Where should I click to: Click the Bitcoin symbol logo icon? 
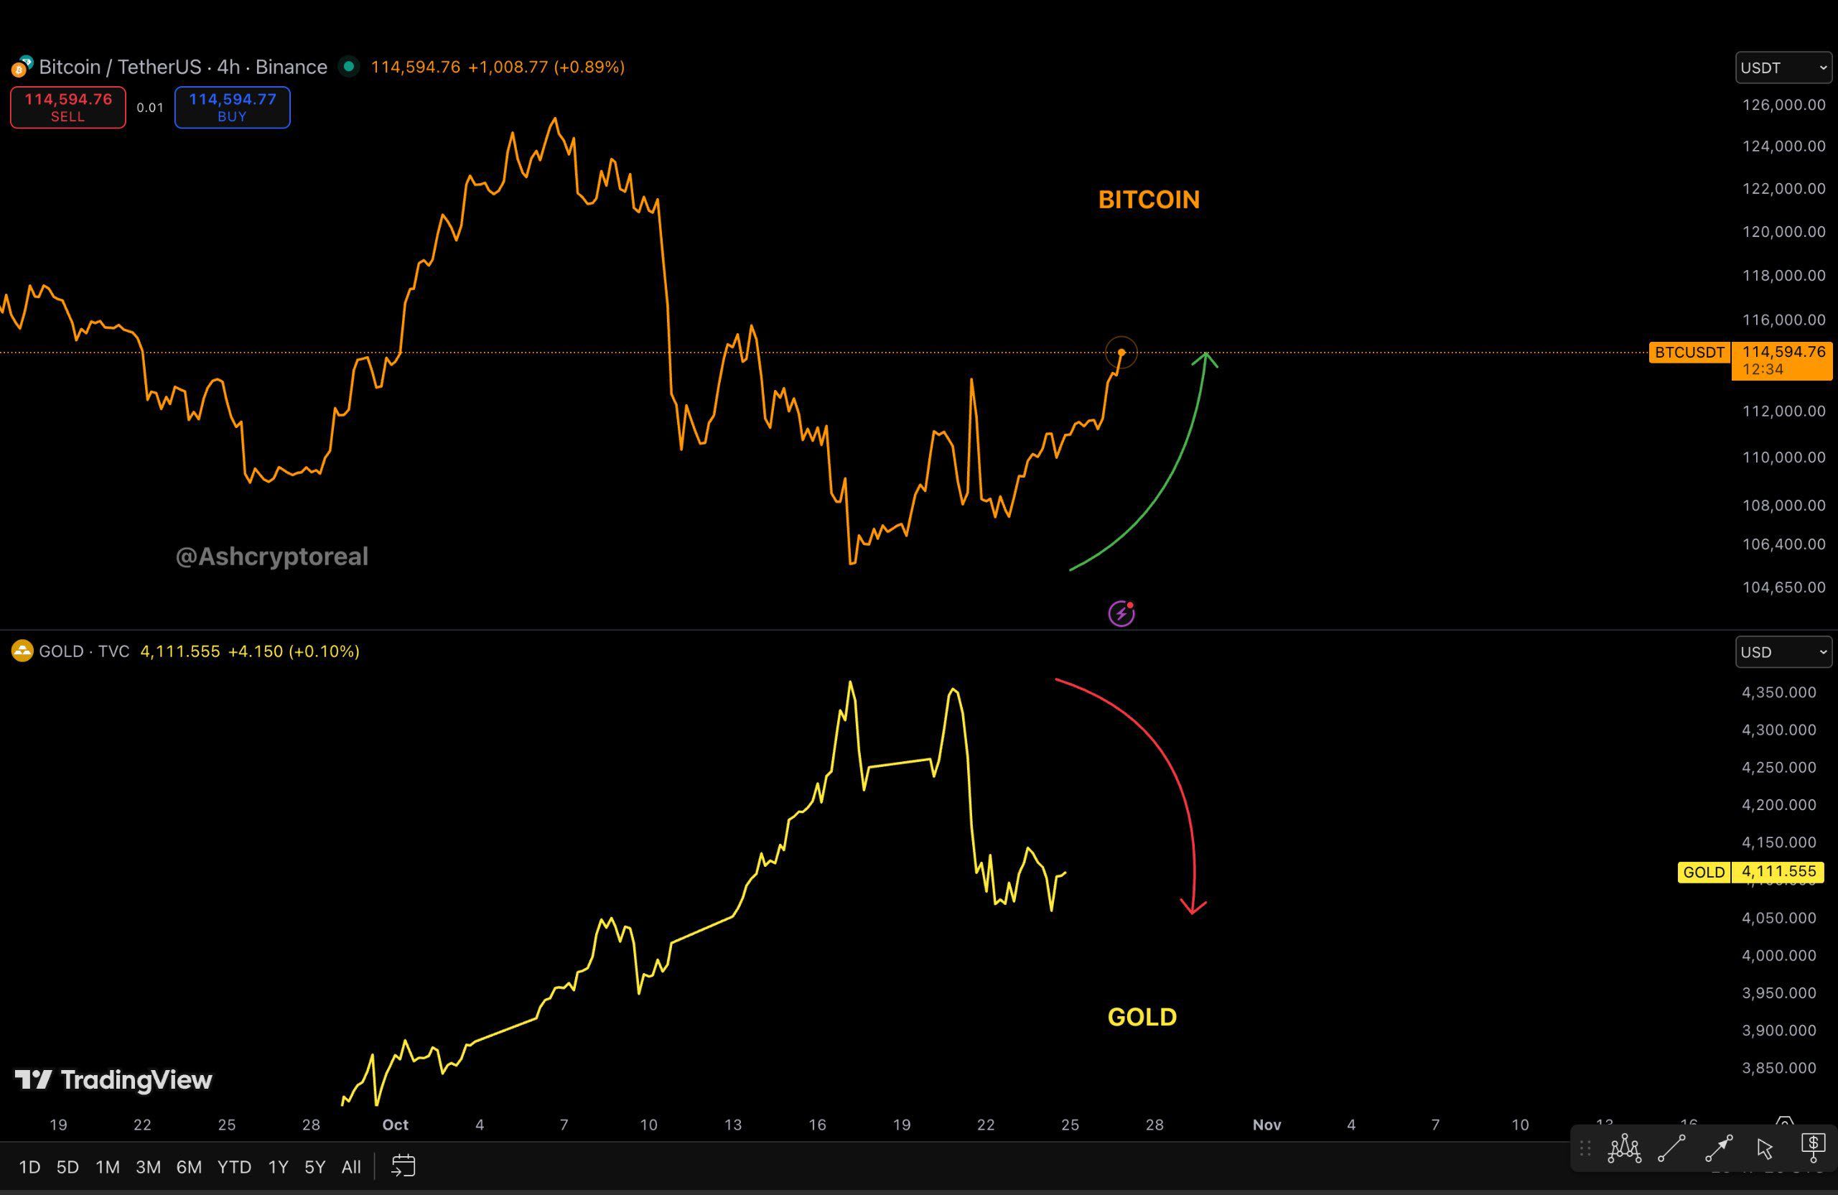[22, 68]
